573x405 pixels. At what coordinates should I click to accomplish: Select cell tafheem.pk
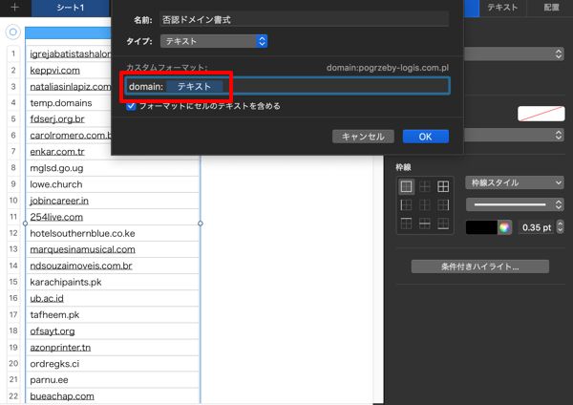coord(113,314)
